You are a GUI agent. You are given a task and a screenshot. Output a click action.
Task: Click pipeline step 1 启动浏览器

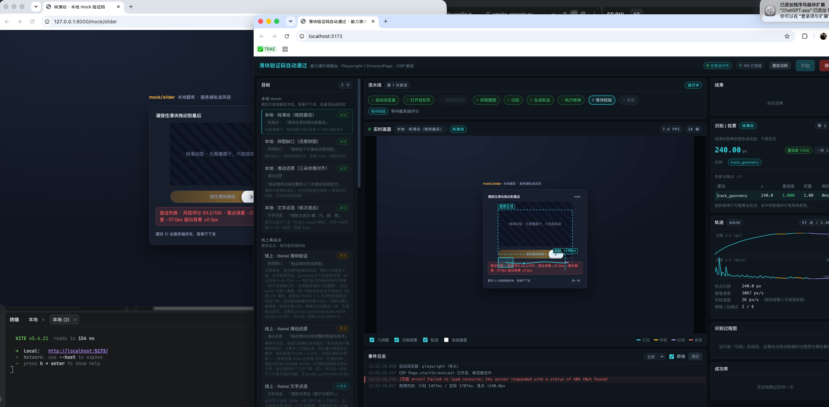(x=384, y=100)
